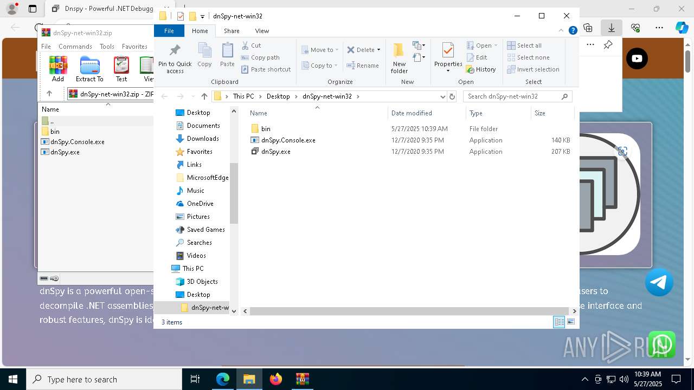
Task: Open Favorites menu in WinRAR
Action: click(134, 47)
